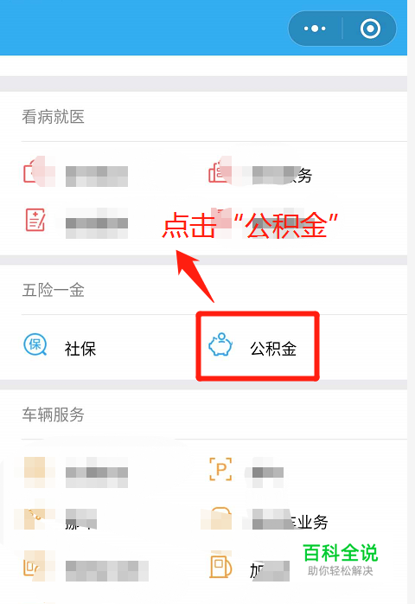Tap the 百科全说 watermark logo
This screenshot has width=415, height=604.
click(x=341, y=559)
